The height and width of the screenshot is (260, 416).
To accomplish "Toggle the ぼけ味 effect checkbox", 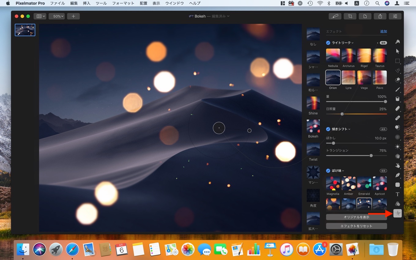I will point(328,171).
